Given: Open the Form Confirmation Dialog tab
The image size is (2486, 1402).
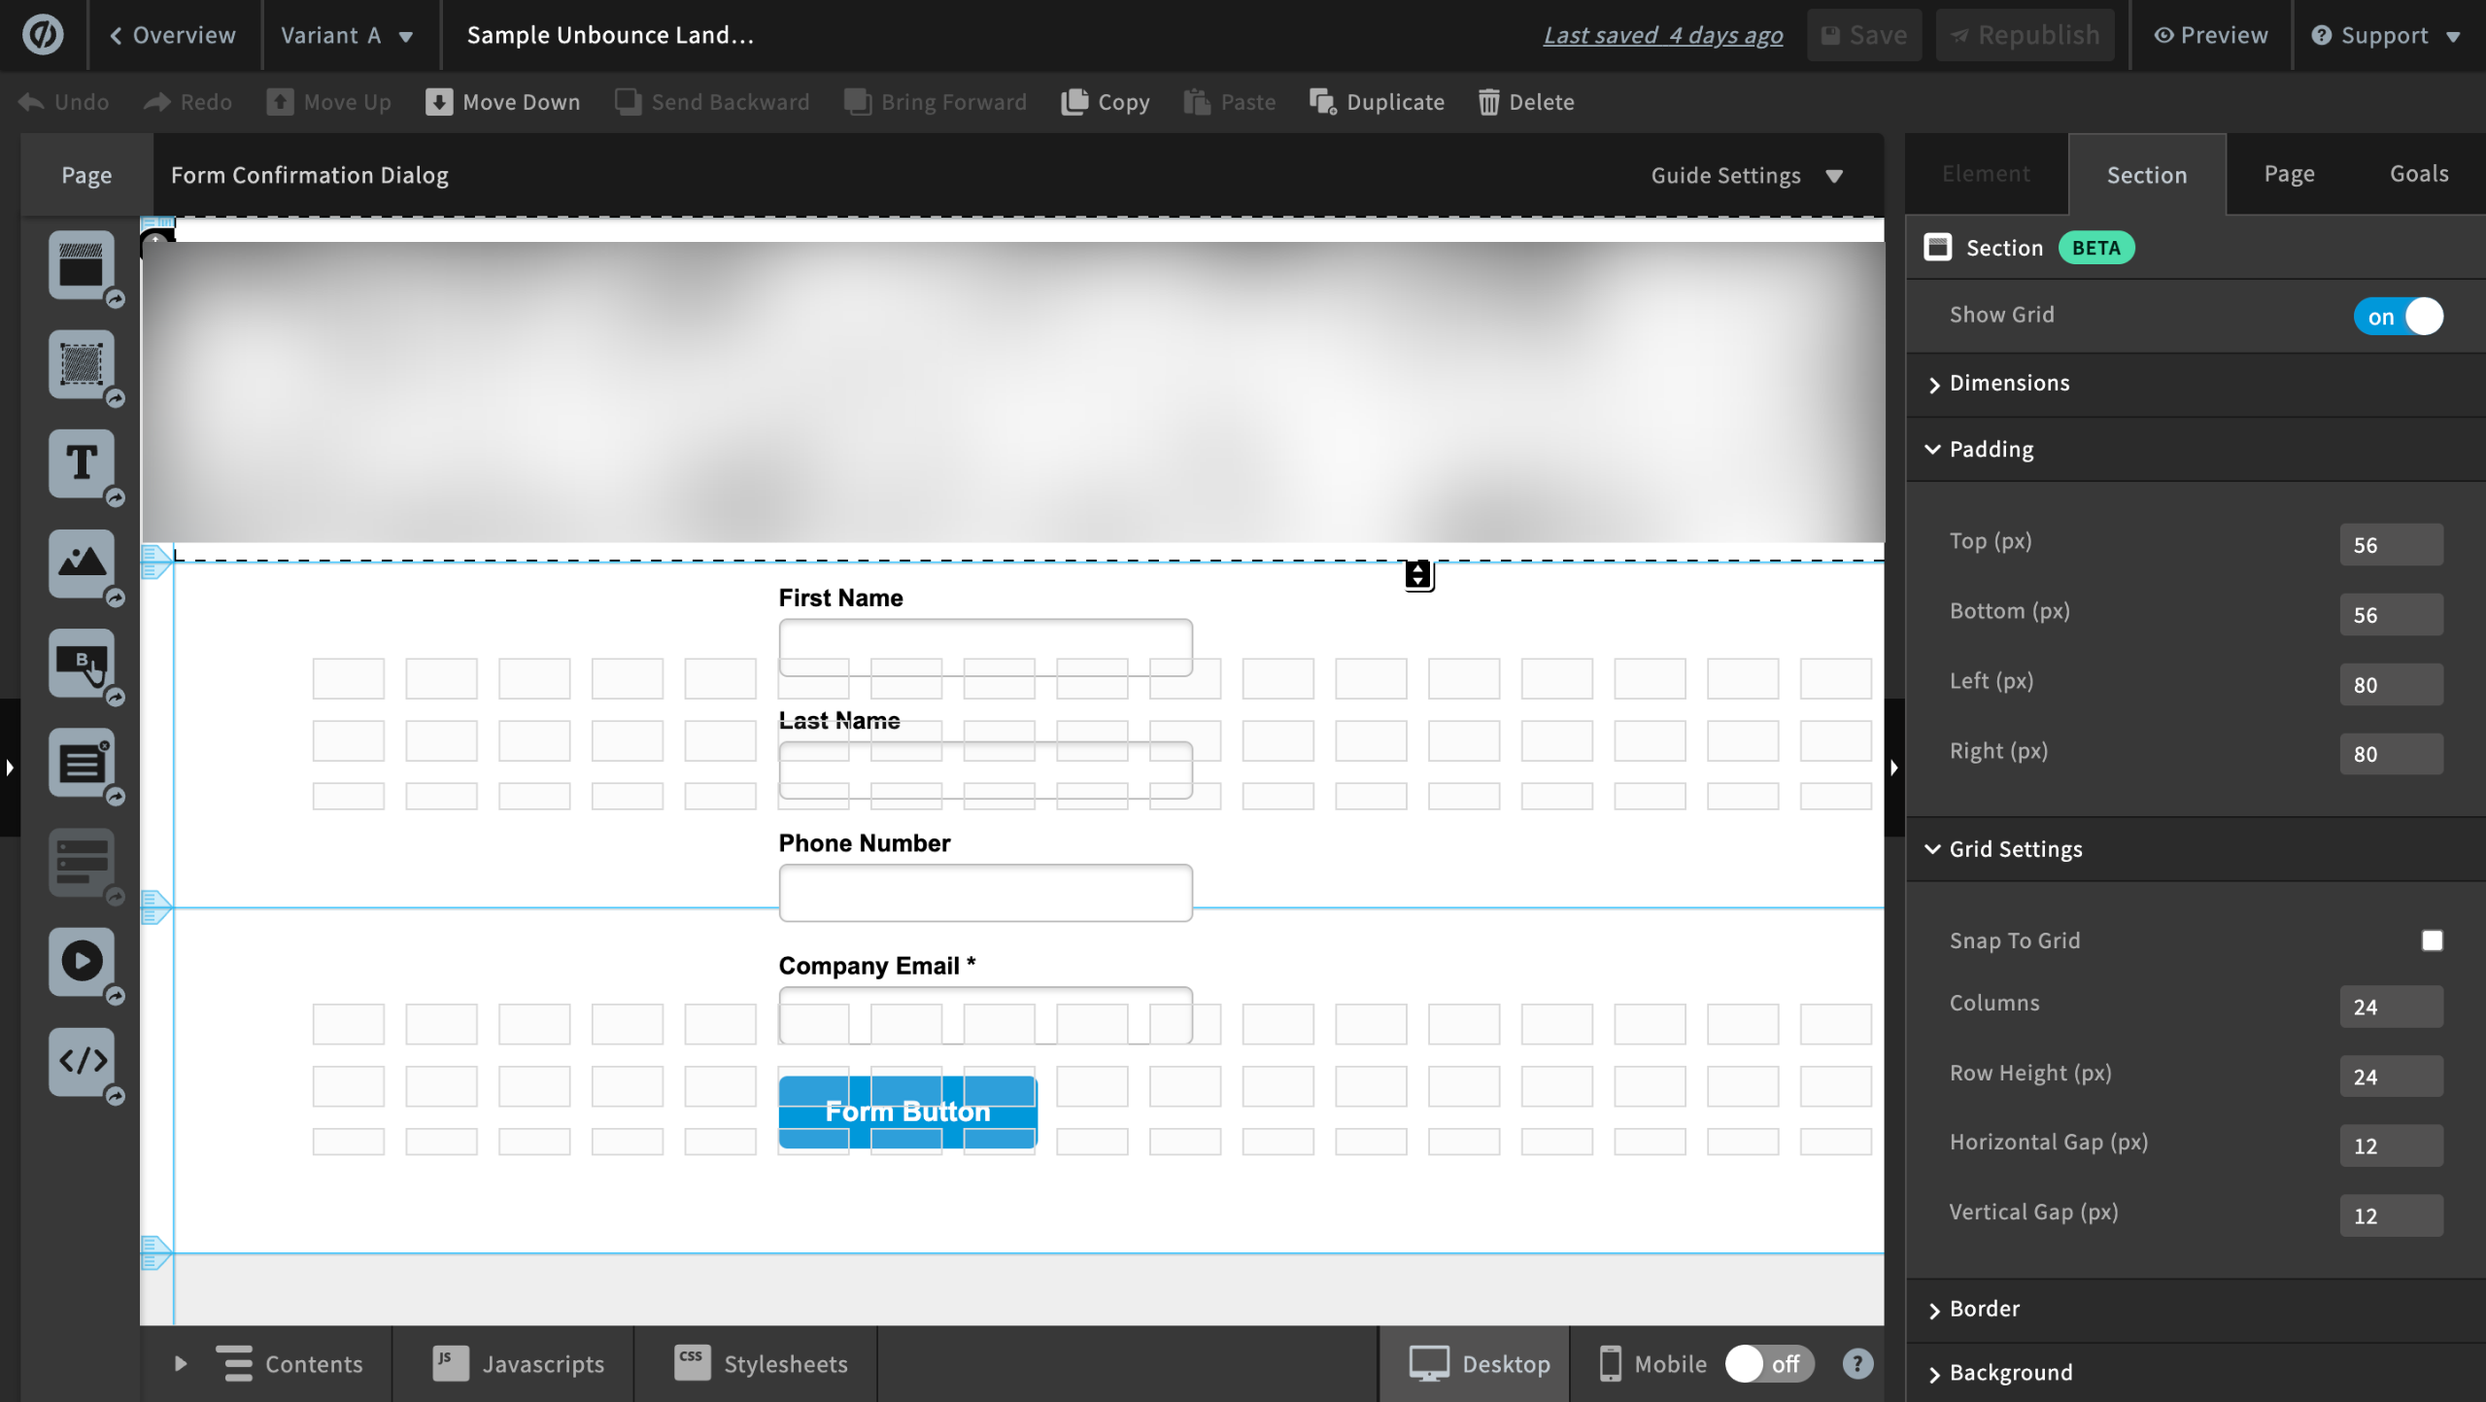Looking at the screenshot, I should tap(310, 176).
